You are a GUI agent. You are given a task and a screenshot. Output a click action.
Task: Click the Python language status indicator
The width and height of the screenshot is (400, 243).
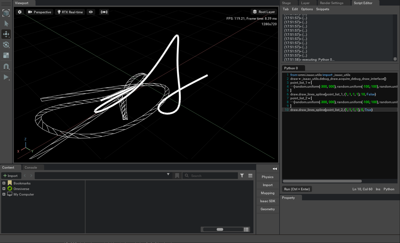[x=389, y=189]
